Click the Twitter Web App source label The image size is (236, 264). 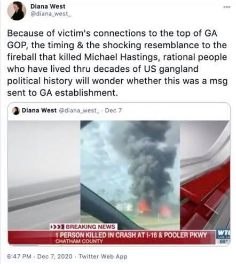click(103, 257)
